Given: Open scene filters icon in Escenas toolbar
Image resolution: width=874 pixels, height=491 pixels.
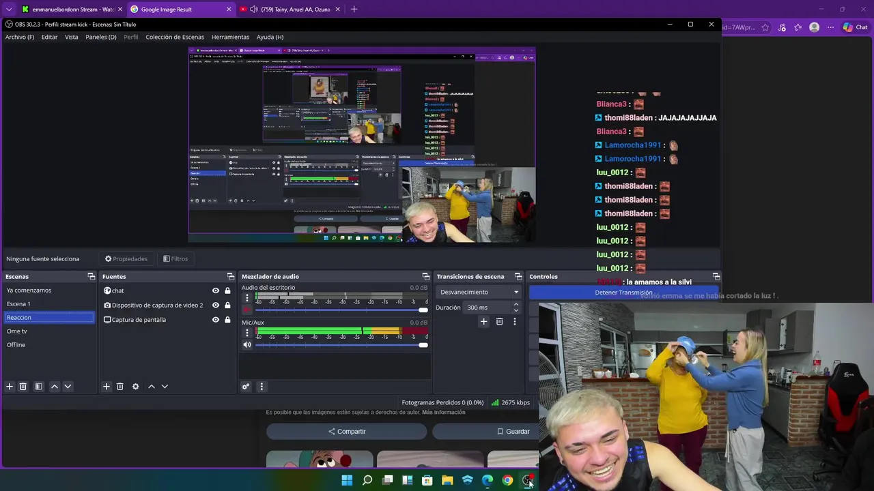Looking at the screenshot, I should 39,387.
